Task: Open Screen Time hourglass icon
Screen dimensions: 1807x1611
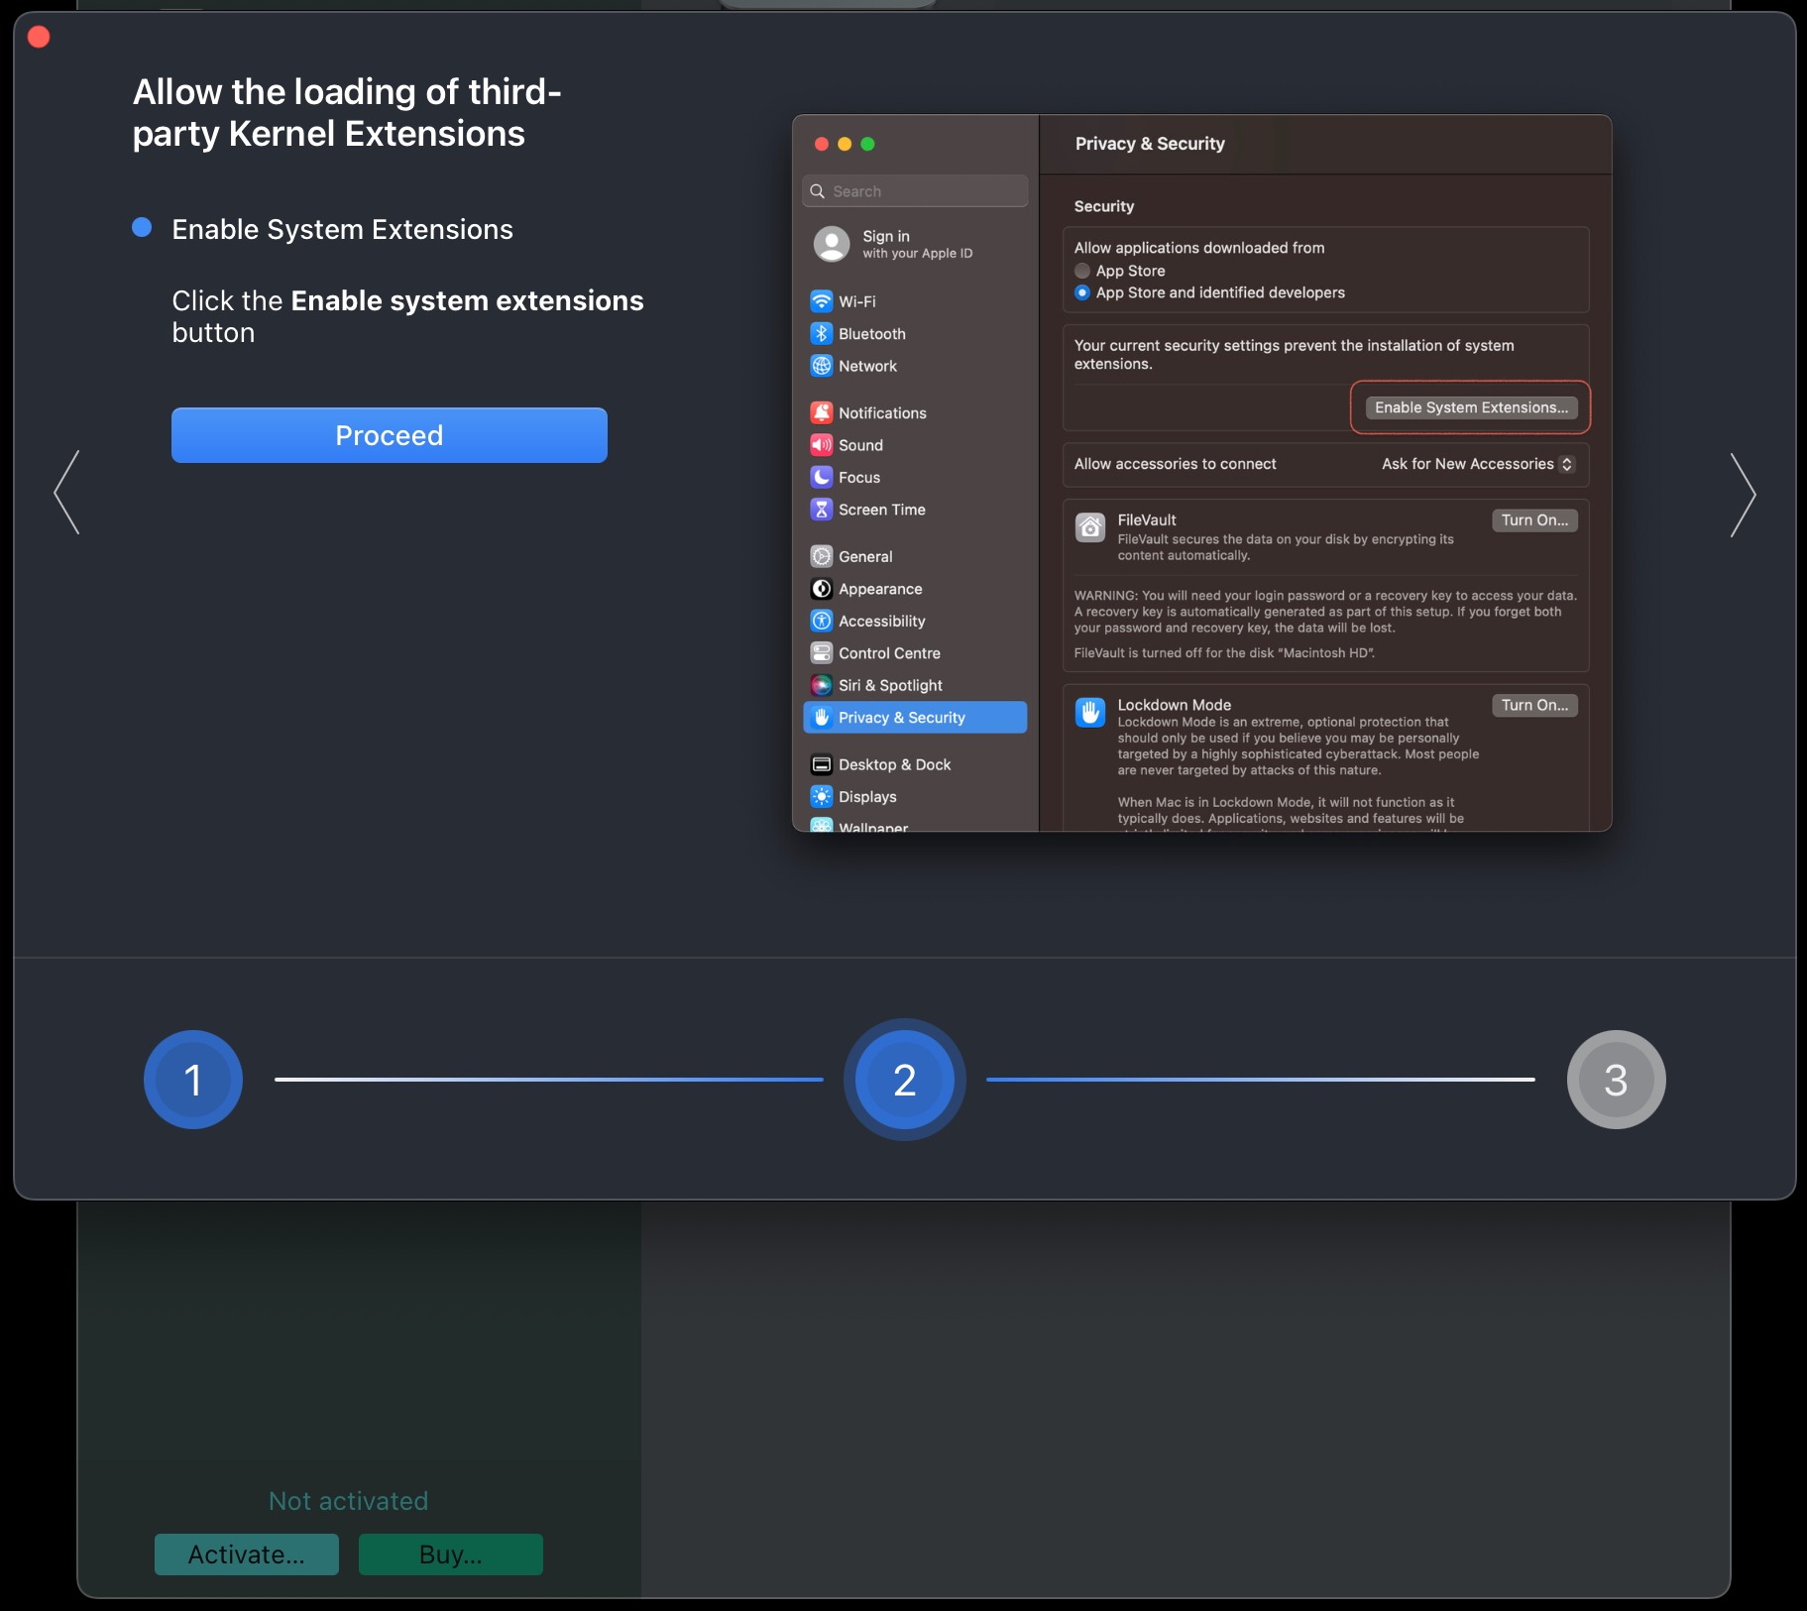Action: [x=822, y=510]
